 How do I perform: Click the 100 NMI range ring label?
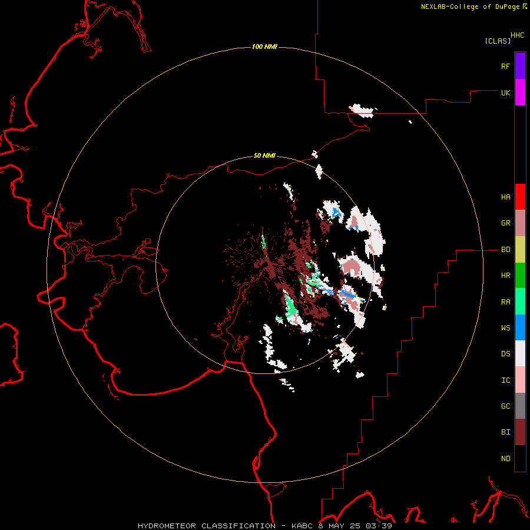(264, 47)
